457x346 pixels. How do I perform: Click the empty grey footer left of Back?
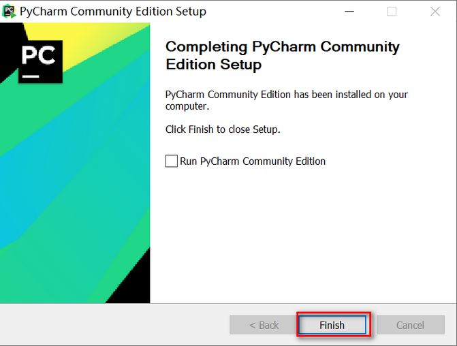click(114, 325)
